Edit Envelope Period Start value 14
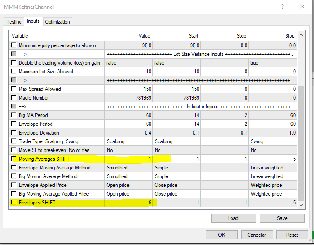The width and height of the screenshot is (314, 245). 177,124
